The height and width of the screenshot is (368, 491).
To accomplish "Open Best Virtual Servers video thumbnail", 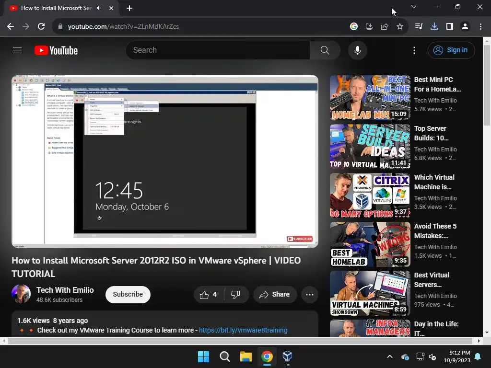I will pyautogui.click(x=370, y=293).
